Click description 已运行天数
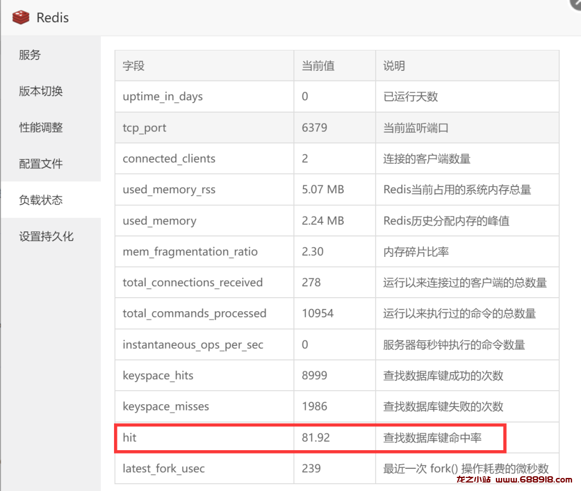The width and height of the screenshot is (581, 491). coord(411,96)
